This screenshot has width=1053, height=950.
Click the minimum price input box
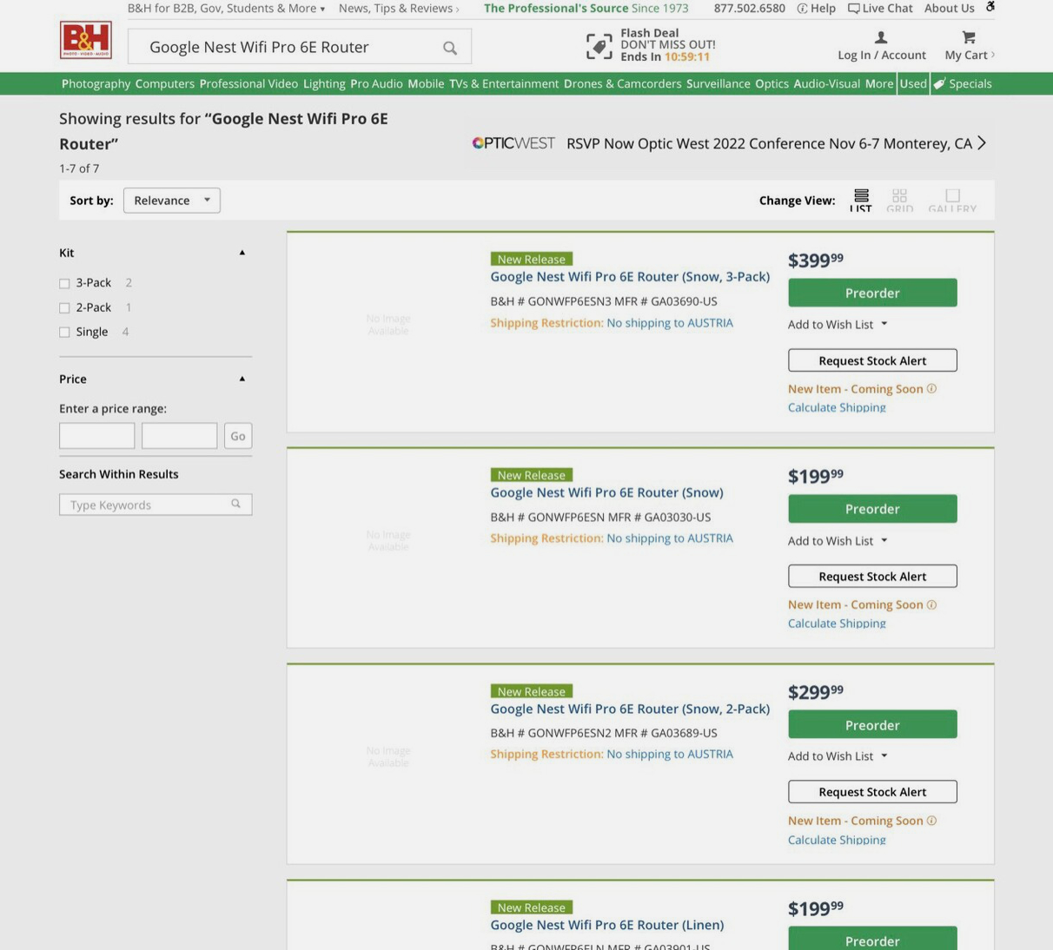[x=97, y=436]
